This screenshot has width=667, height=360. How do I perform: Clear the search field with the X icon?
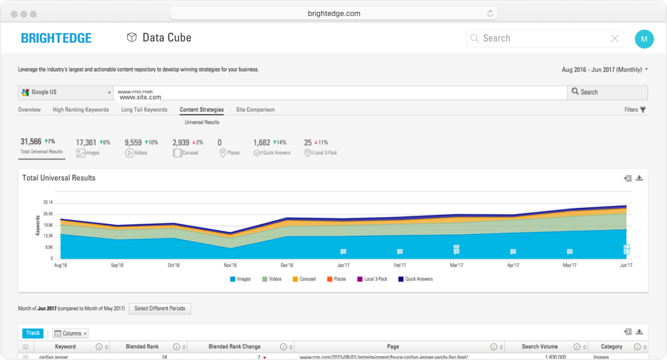615,38
